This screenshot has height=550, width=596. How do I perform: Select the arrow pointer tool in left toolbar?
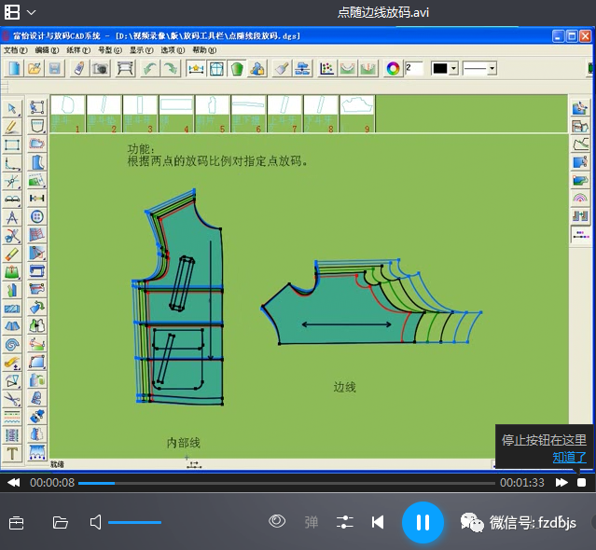(x=12, y=109)
